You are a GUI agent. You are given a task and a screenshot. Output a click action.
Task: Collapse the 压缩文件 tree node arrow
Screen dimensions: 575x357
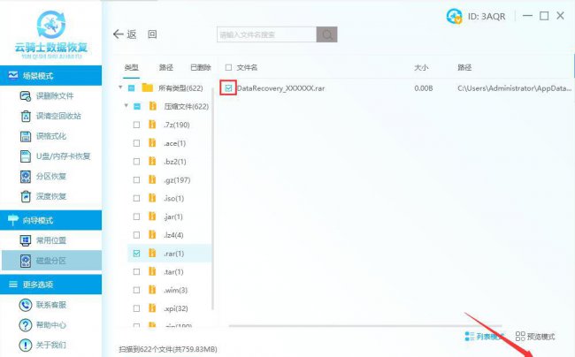tap(126, 105)
